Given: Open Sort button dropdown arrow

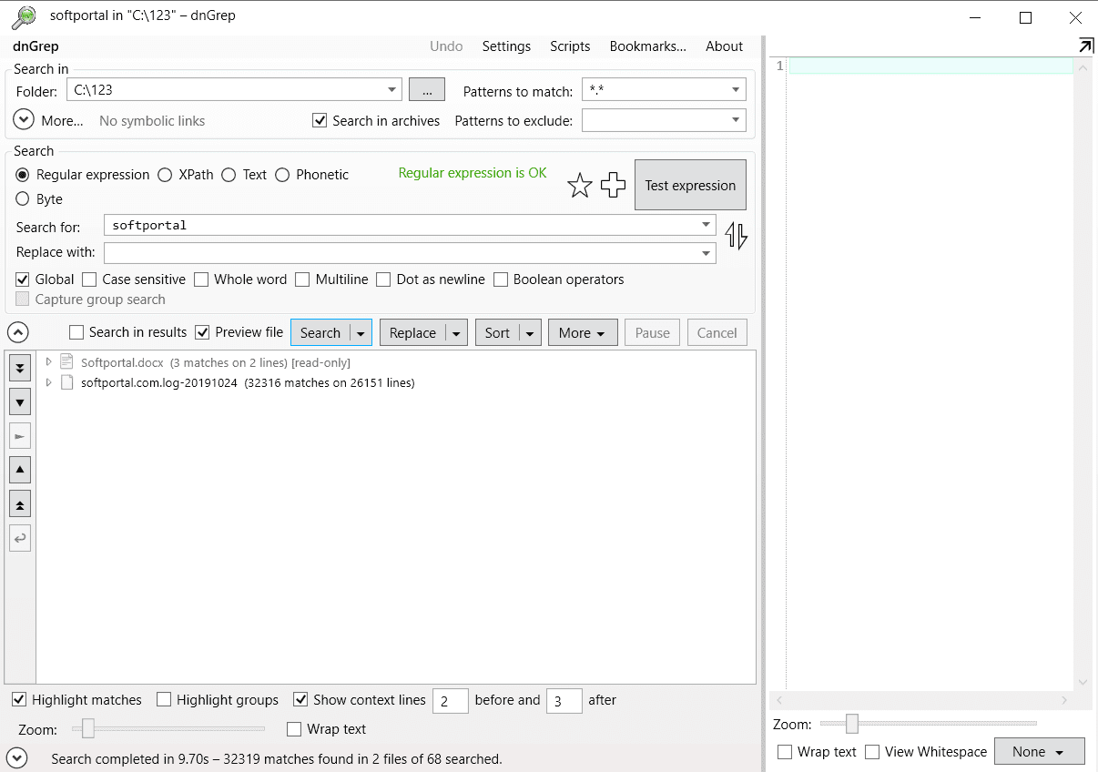Looking at the screenshot, I should coord(531,333).
